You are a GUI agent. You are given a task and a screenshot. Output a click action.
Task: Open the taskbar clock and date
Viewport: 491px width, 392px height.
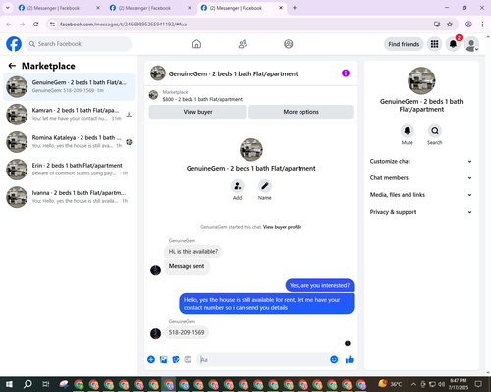tap(458, 384)
